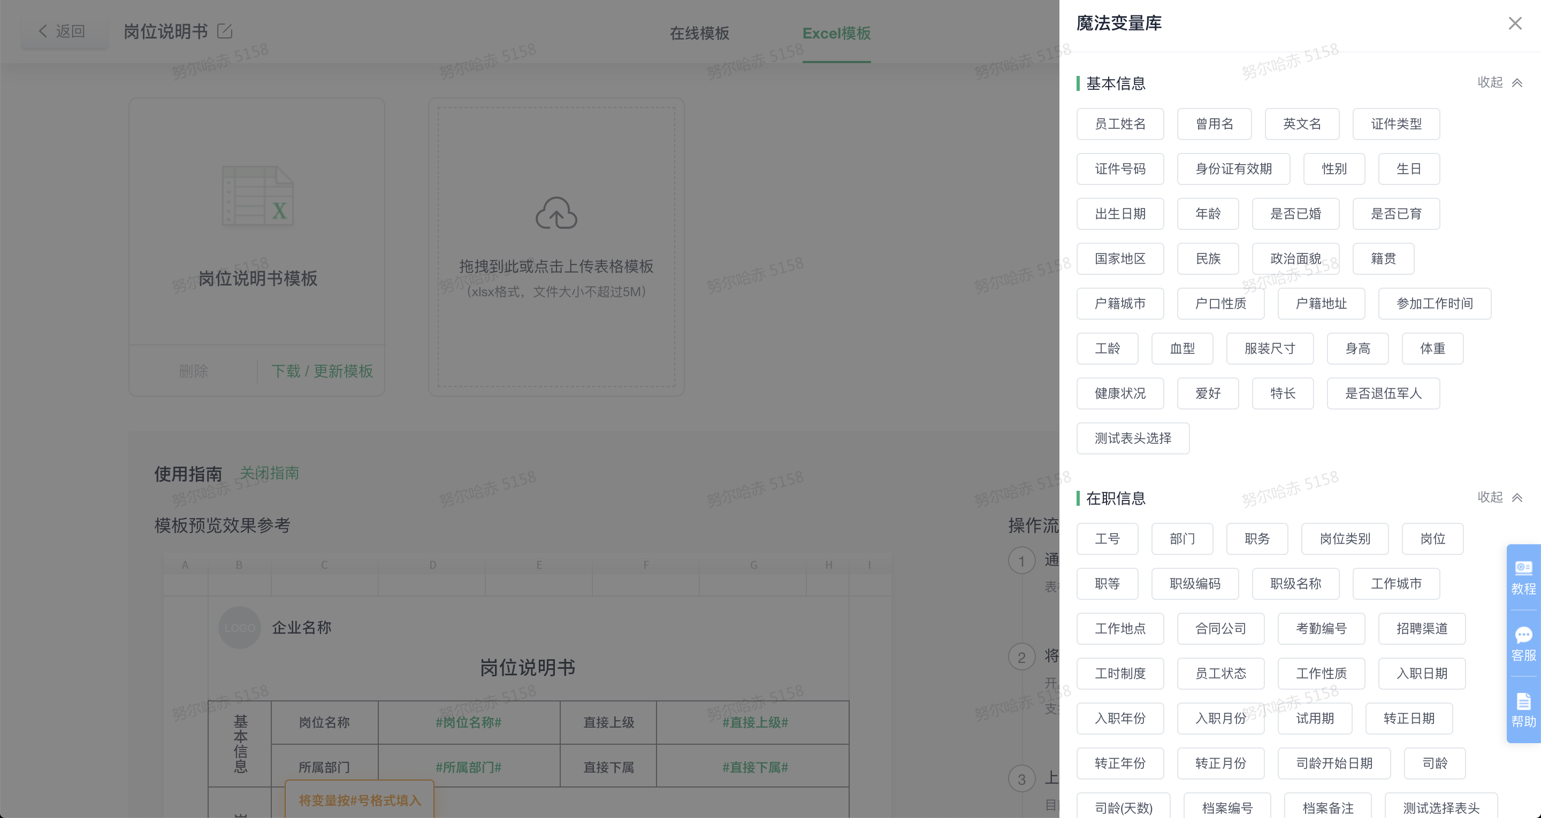Viewport: 1541px width, 818px height.
Task: Insert the 工龄 variable
Action: pyautogui.click(x=1107, y=348)
